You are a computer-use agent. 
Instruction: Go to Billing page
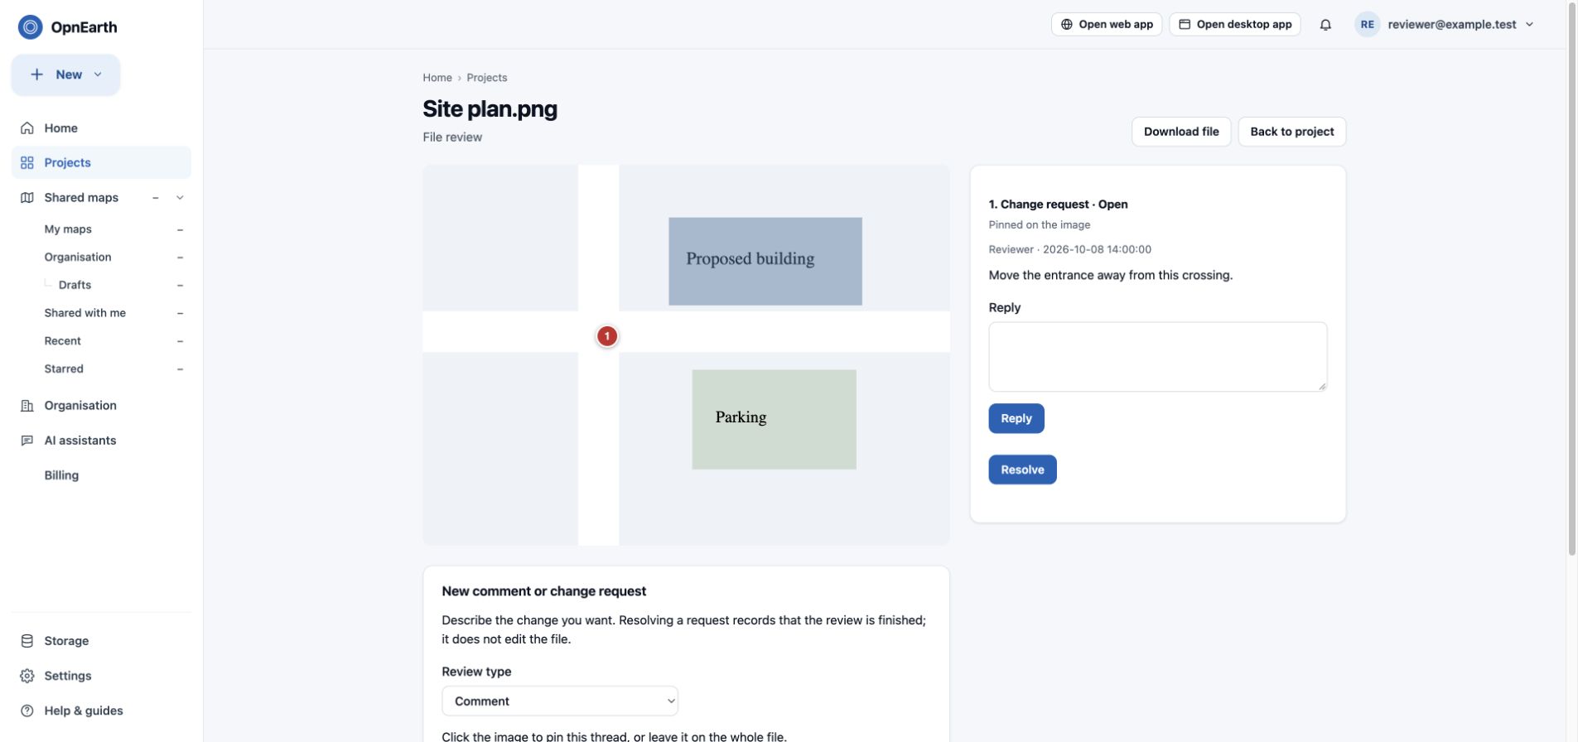click(61, 475)
